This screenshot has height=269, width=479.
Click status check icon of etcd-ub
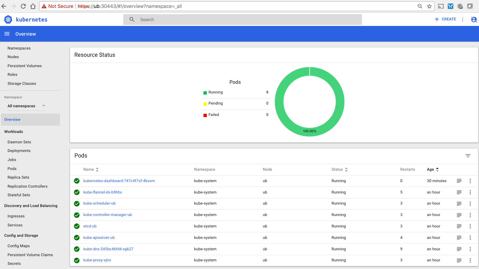77,226
